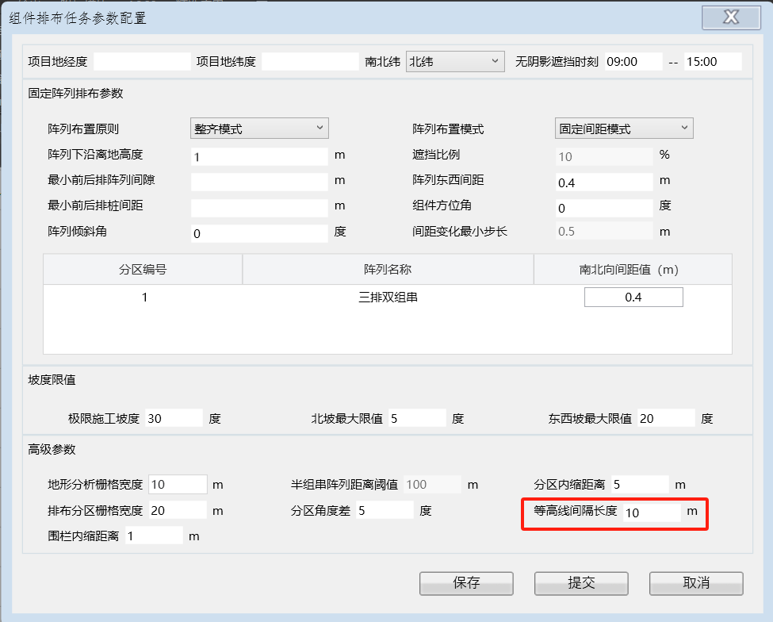
Task: Click the 保存 button
Action: (x=466, y=583)
